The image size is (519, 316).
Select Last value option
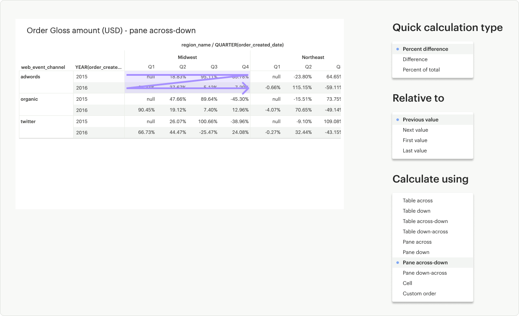click(414, 151)
